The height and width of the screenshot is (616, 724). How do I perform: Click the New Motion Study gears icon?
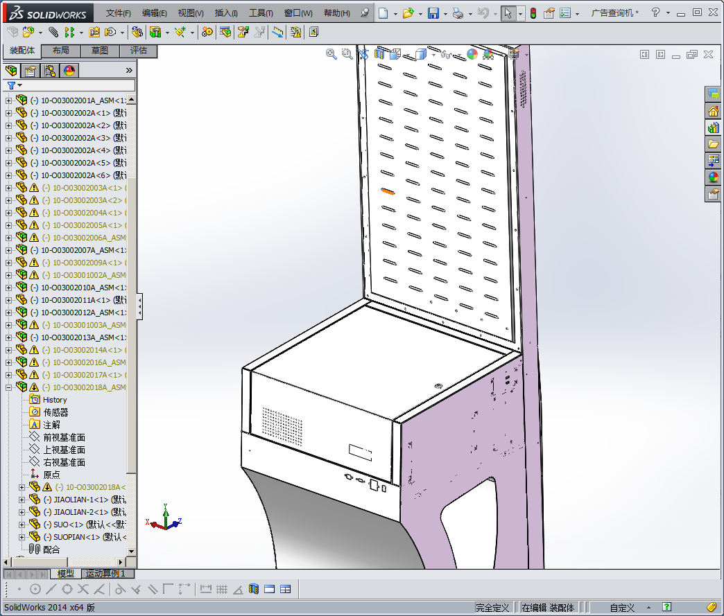pos(207,32)
